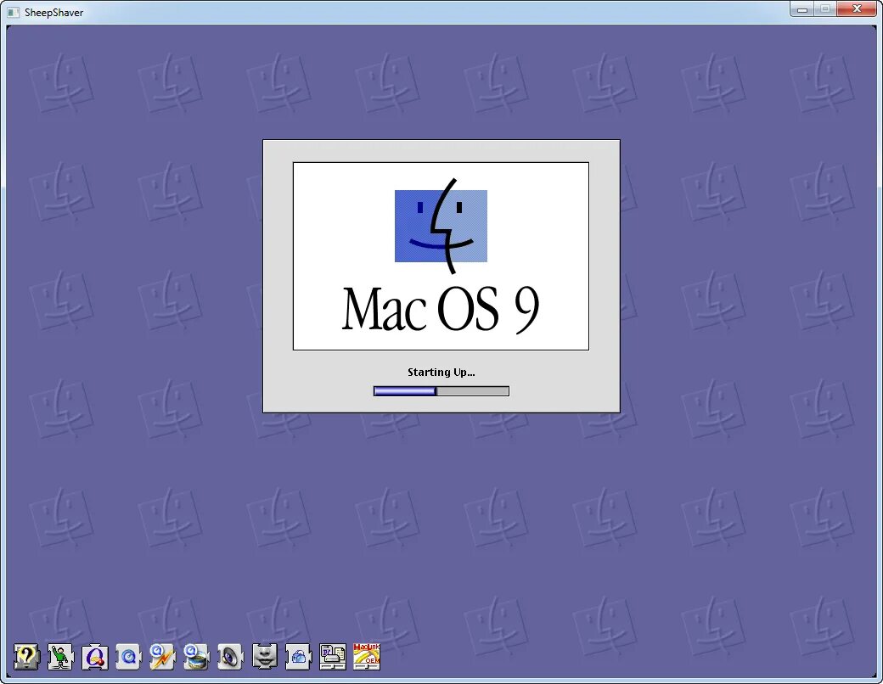The width and height of the screenshot is (883, 684).
Task: Click the face with lips speech icon
Action: 264,656
